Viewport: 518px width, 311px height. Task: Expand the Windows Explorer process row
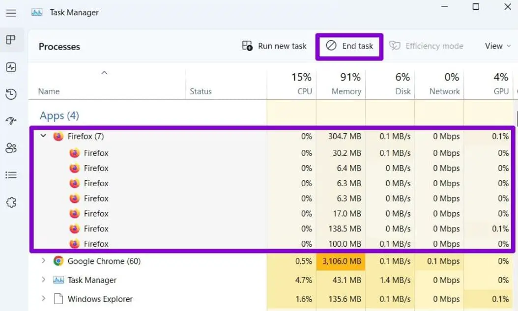43,299
